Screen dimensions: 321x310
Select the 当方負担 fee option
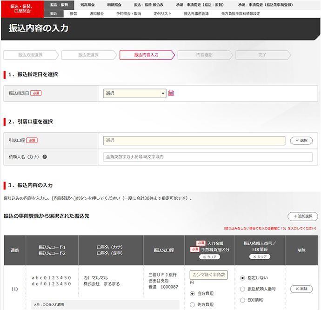193,294
